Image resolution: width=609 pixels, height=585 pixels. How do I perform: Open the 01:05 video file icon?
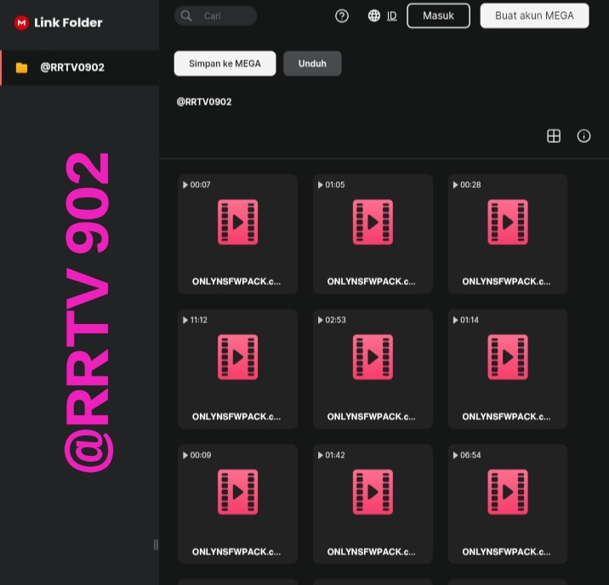click(373, 222)
